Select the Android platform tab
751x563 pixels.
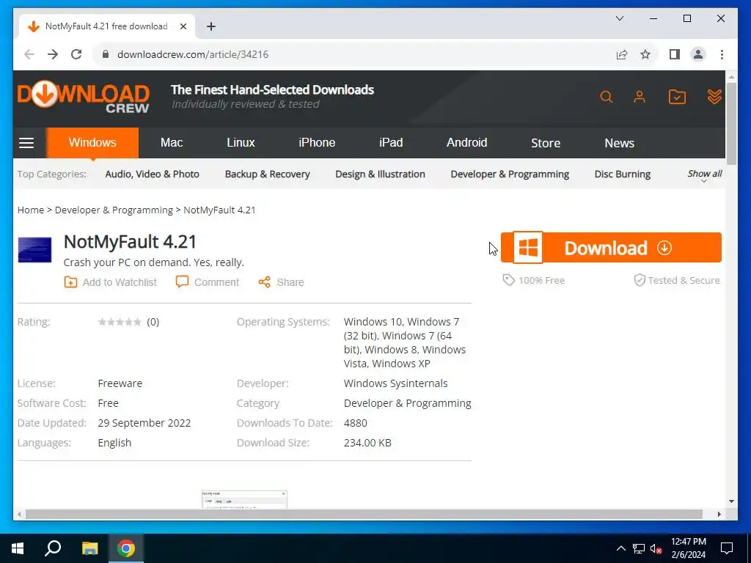[466, 143]
